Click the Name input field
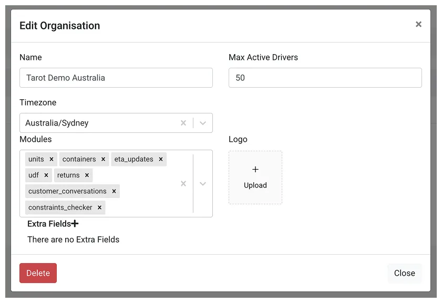The width and height of the screenshot is (442, 303). click(116, 78)
